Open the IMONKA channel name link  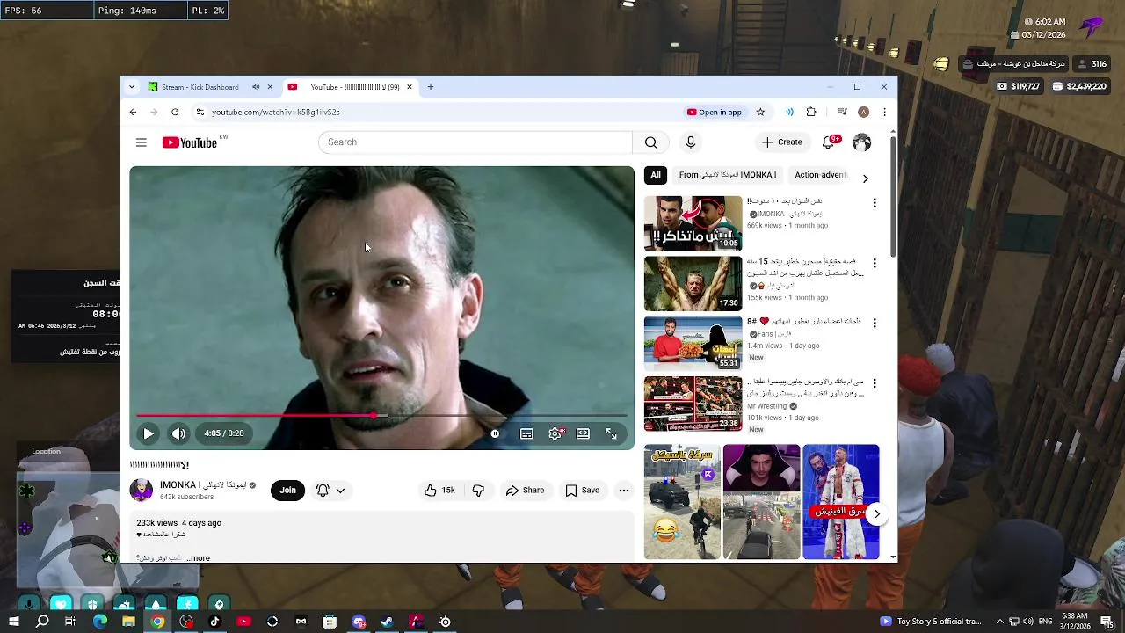coord(203,485)
